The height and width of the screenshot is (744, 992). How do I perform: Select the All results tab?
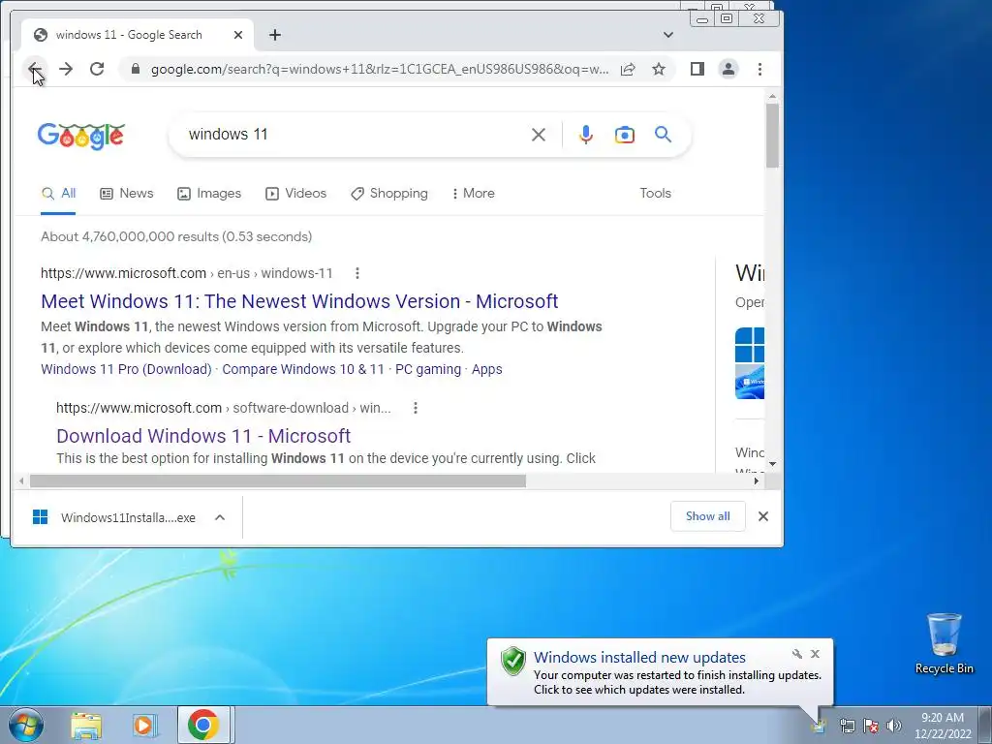58,194
